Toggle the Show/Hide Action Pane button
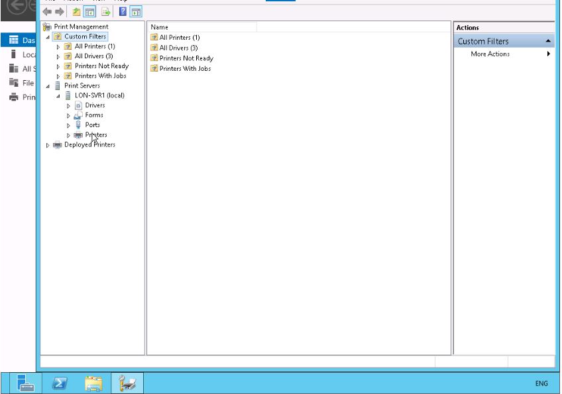This screenshot has width=562, height=394. pyautogui.click(x=135, y=12)
